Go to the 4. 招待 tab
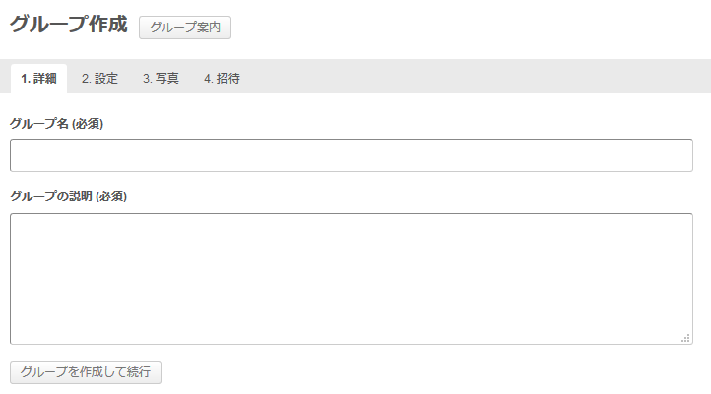This screenshot has width=711, height=394. tap(222, 79)
